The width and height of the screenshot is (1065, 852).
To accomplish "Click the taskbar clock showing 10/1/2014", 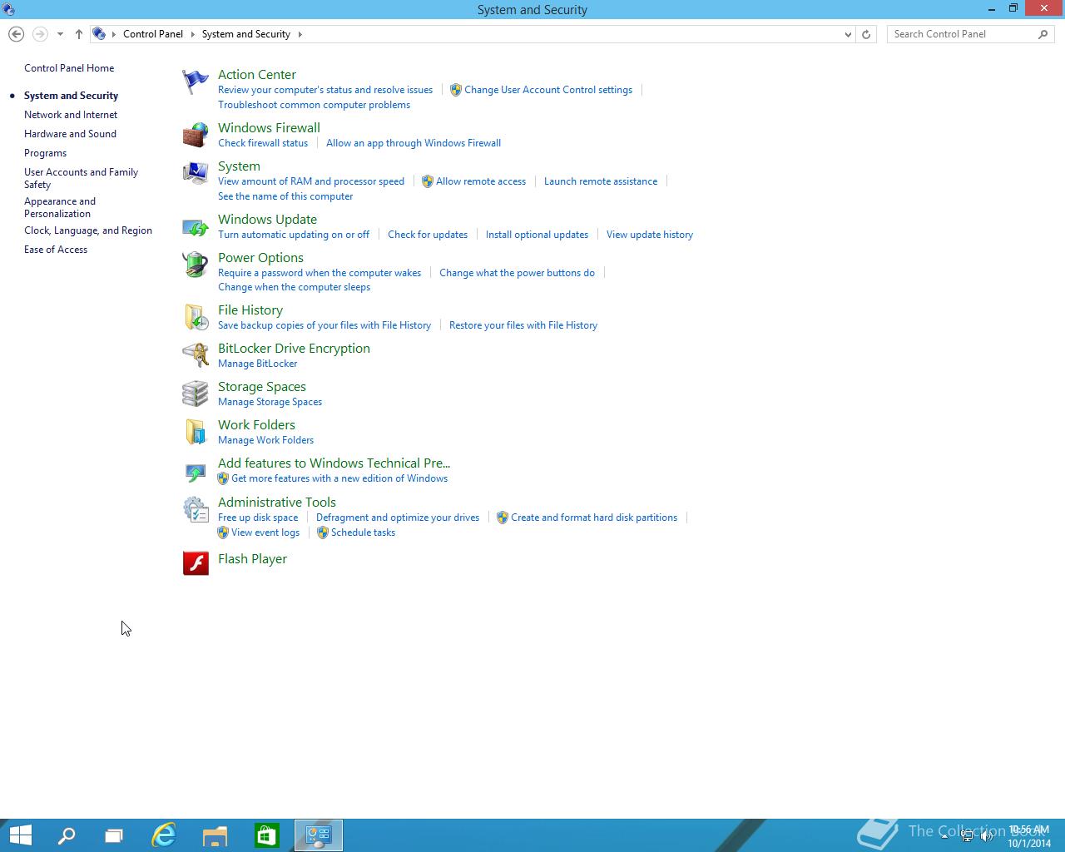I will click(1029, 837).
